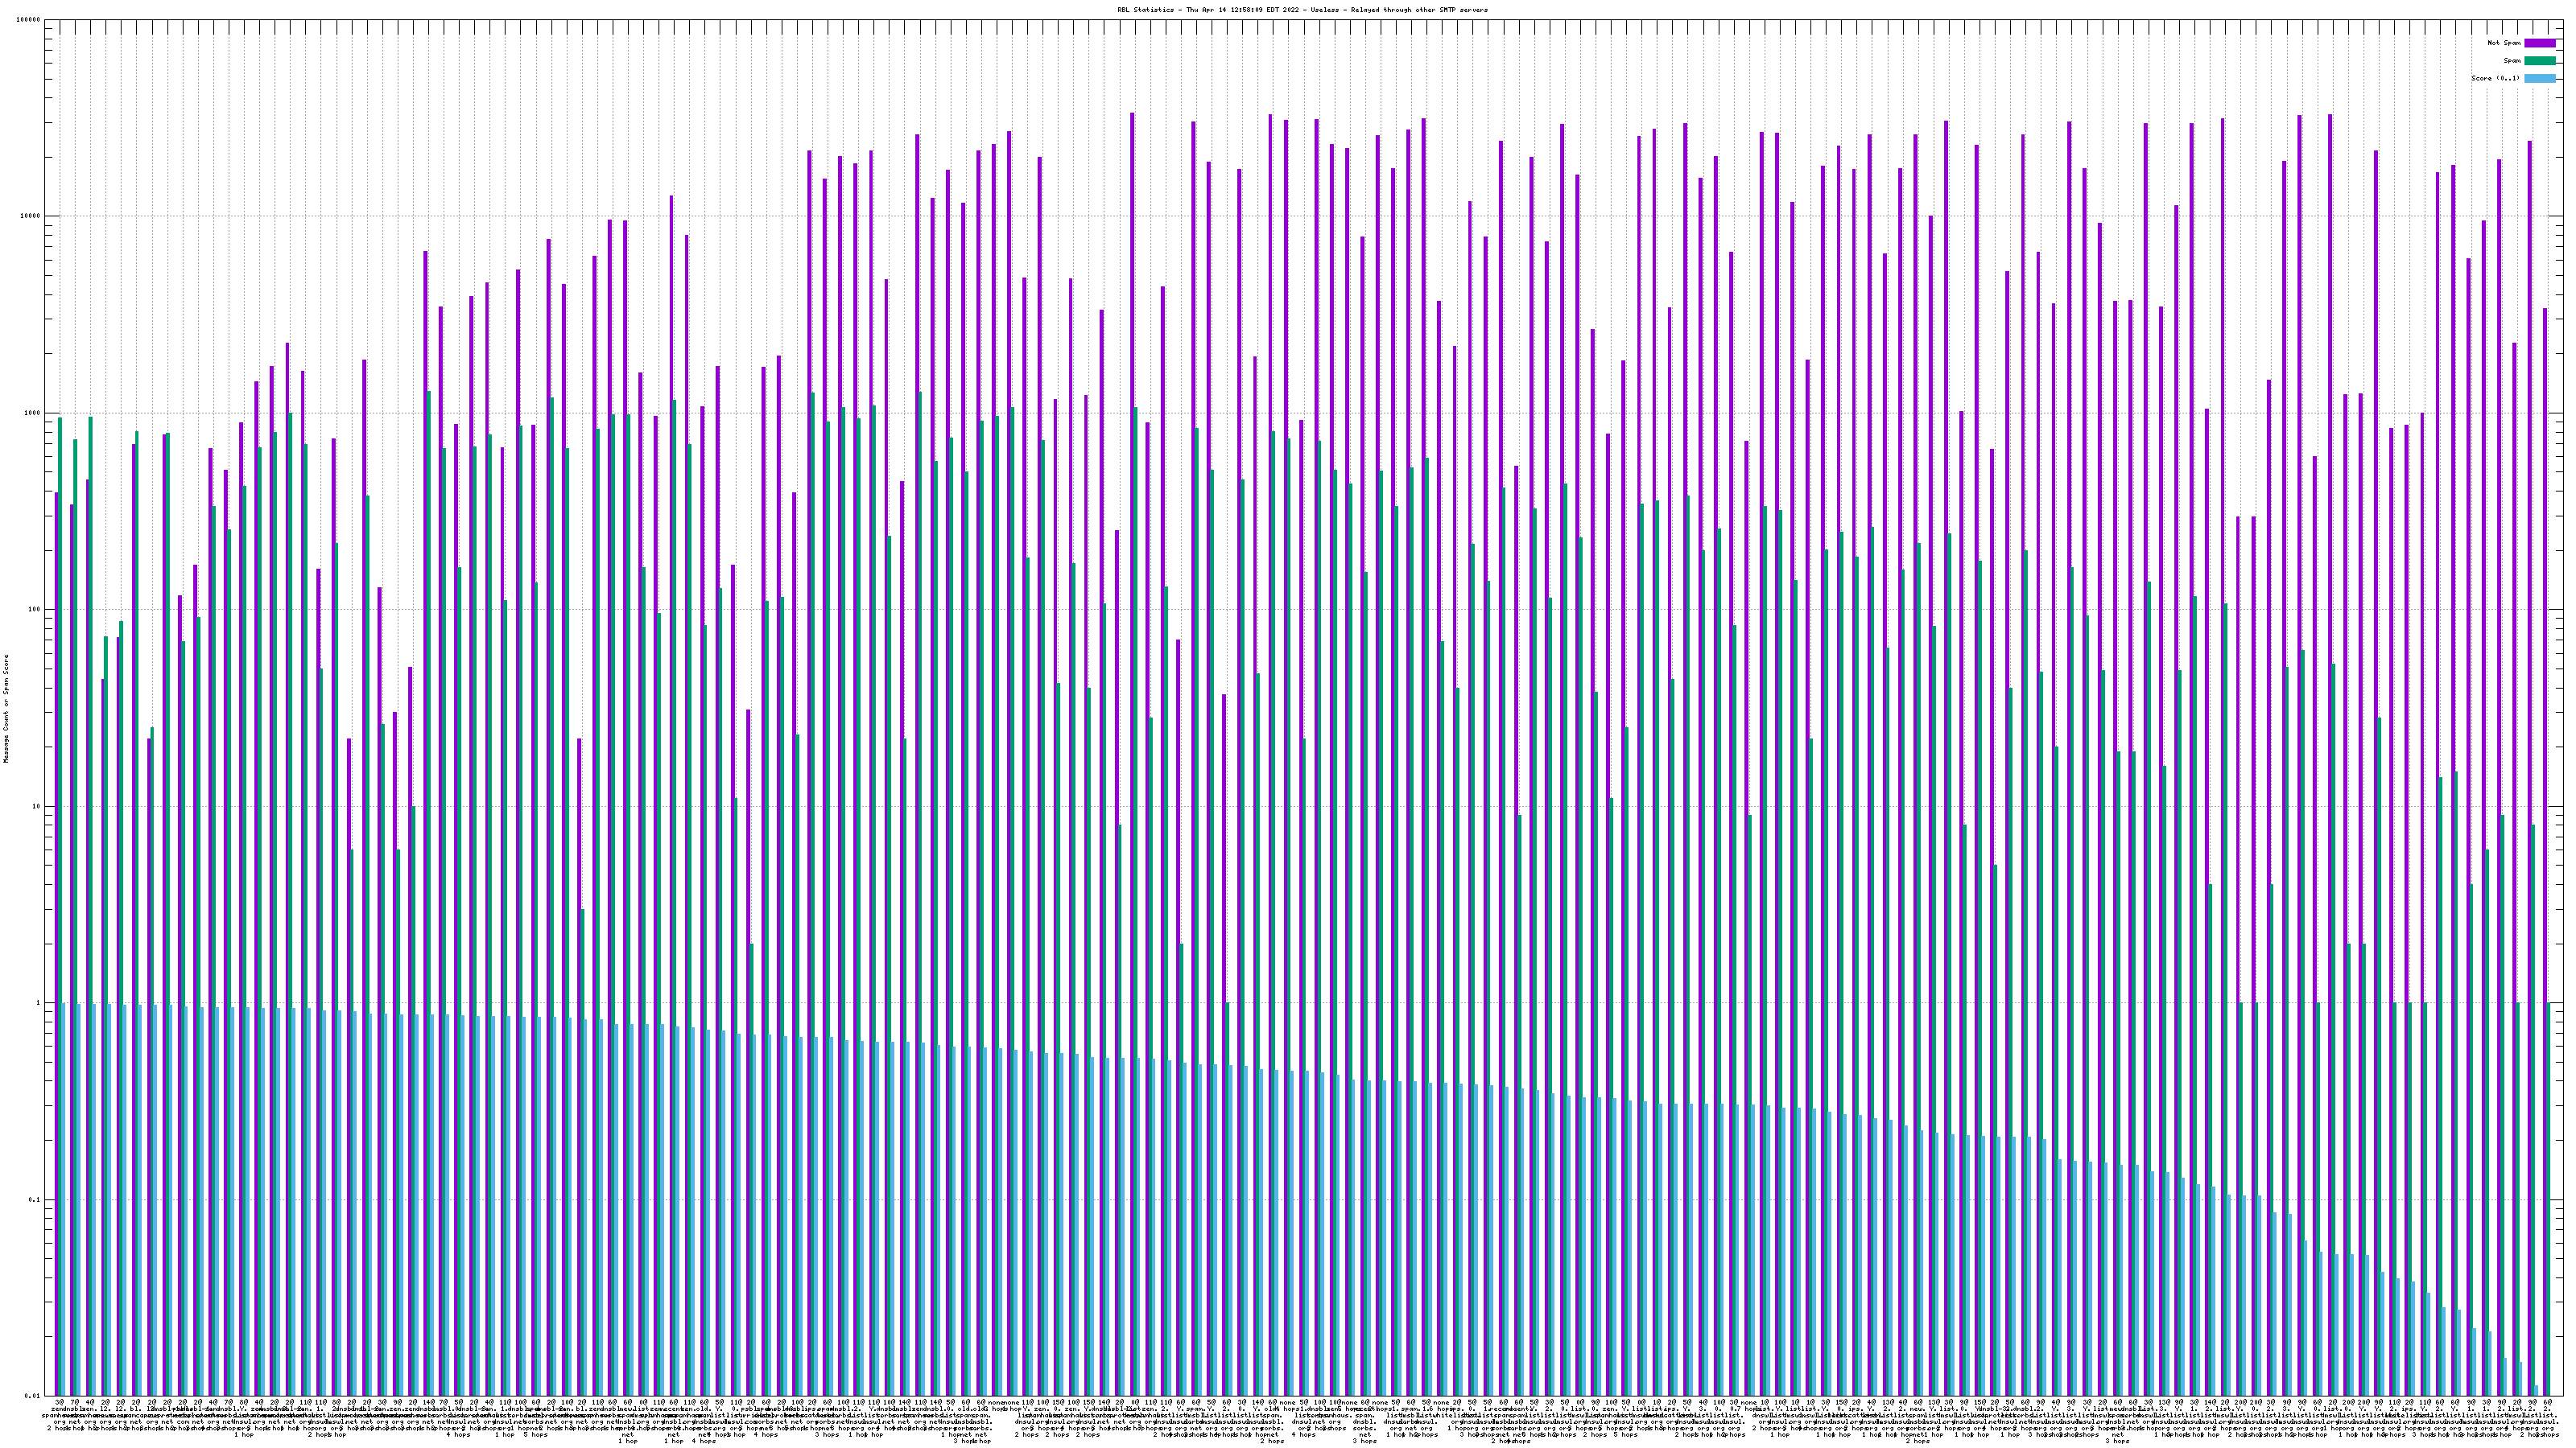Click the 10000 y-axis tick label
This screenshot has height=1448, width=2576.
tap(31, 217)
